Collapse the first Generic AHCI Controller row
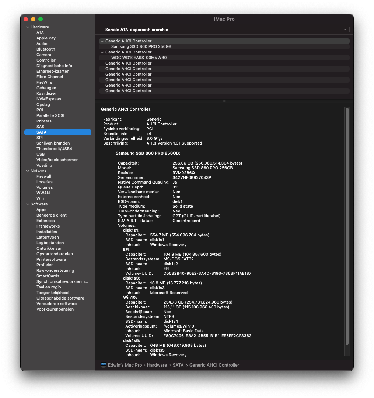374x398 pixels. tap(102, 41)
